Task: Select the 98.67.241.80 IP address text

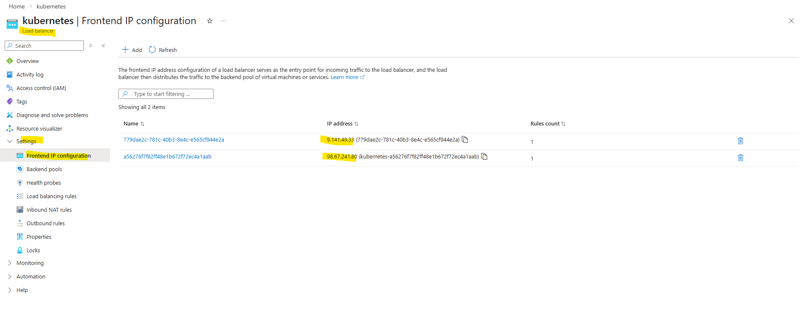Action: [342, 157]
